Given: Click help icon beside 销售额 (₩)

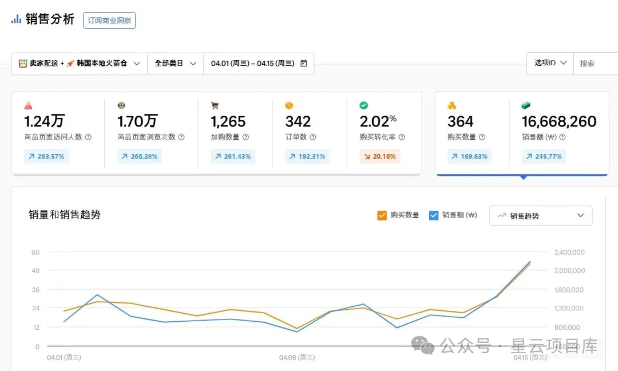Looking at the screenshot, I should coord(563,137).
